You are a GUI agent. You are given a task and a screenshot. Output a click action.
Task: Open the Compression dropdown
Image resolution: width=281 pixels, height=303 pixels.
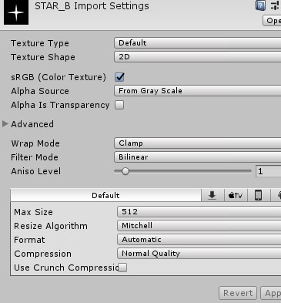(199, 254)
